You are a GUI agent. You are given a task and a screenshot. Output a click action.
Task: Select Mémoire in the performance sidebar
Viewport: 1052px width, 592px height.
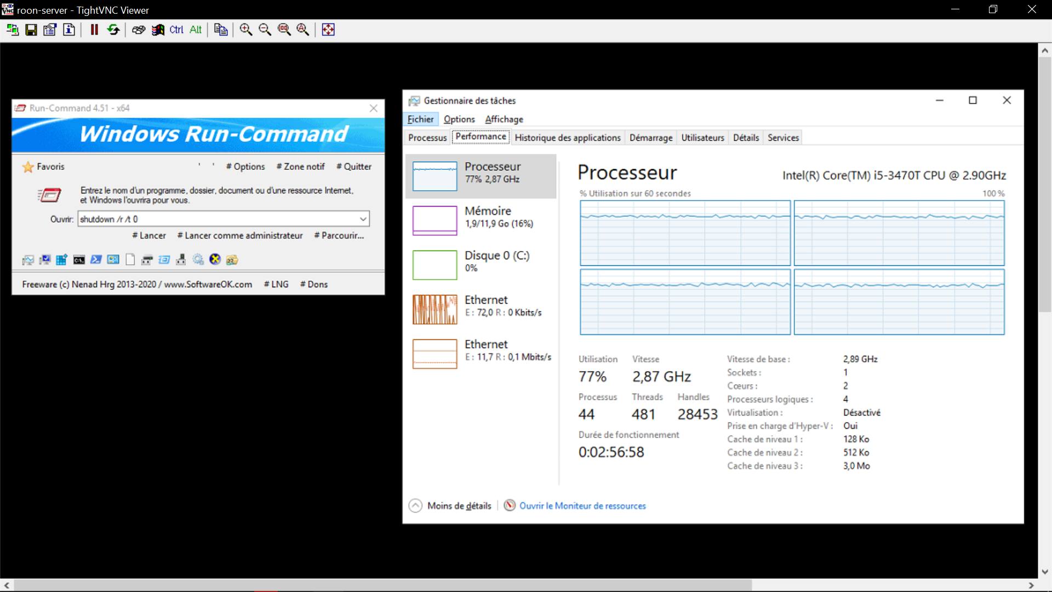coord(481,220)
